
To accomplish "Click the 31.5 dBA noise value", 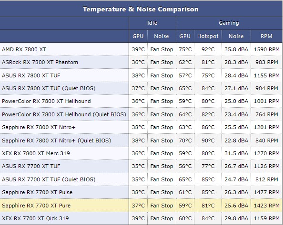I will tap(236, 153).
